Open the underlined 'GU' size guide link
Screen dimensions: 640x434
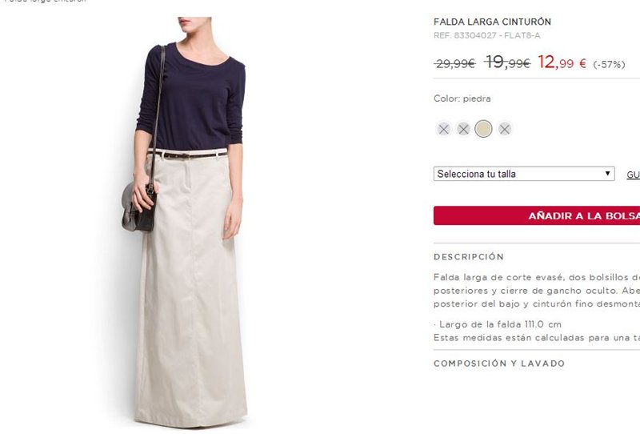coord(633,175)
